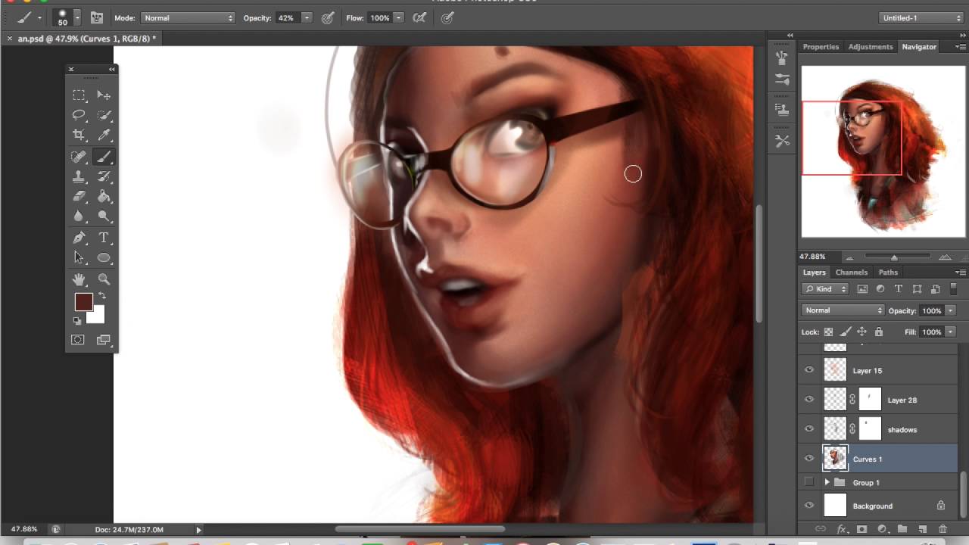Toggle pressure for size icon

click(447, 17)
